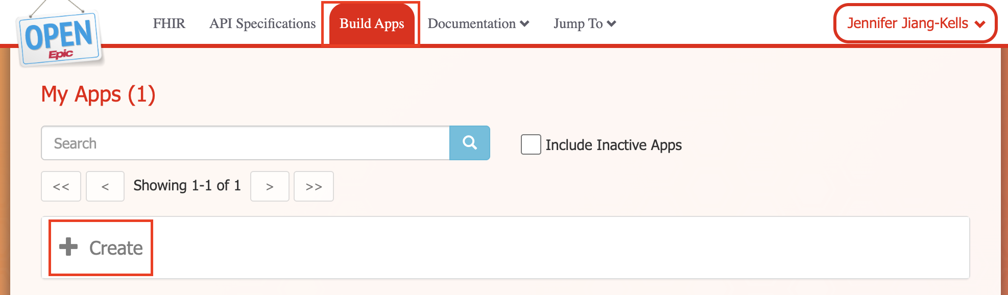Image resolution: width=1008 pixels, height=295 pixels.
Task: Click the My Apps (1) heading
Action: click(x=98, y=95)
